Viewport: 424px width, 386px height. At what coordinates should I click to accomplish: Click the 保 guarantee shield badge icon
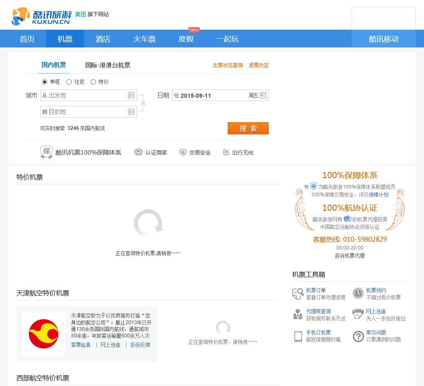(47, 152)
